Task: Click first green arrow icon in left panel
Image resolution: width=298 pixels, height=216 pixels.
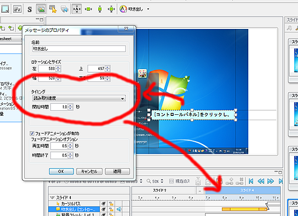Action: (x=3, y=28)
